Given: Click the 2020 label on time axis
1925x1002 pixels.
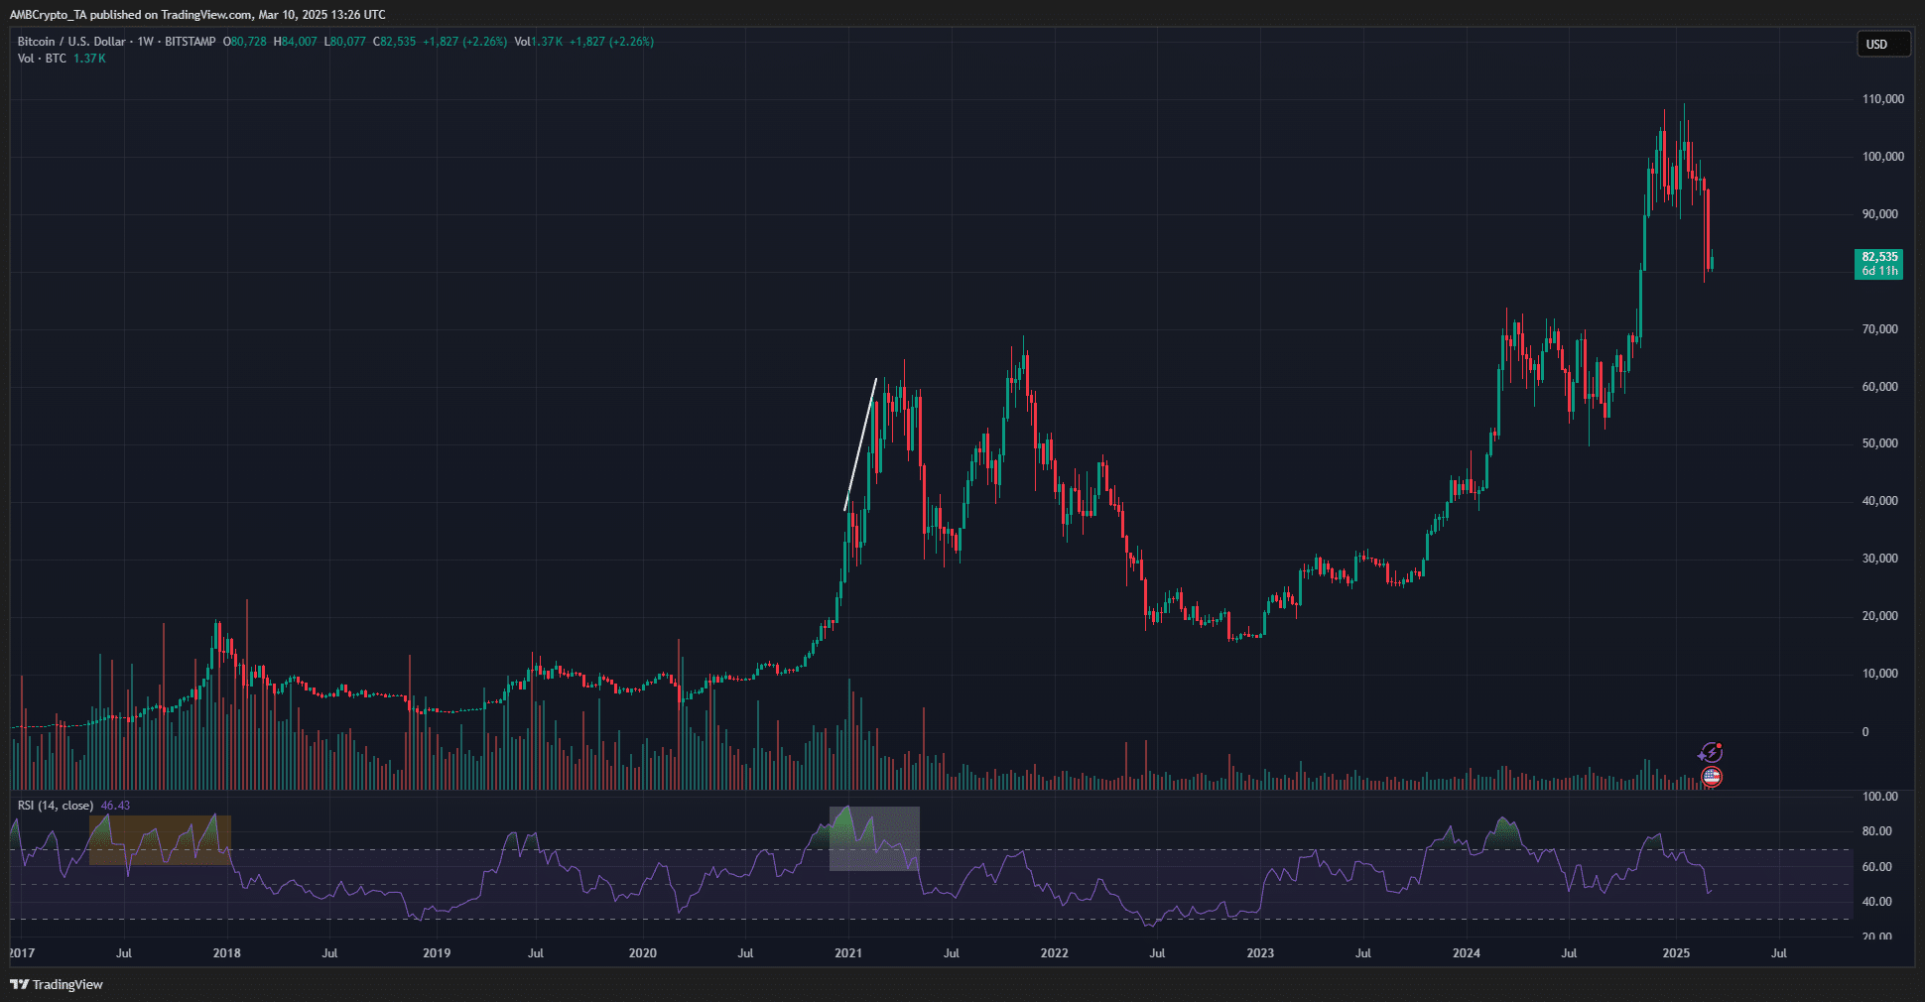Looking at the screenshot, I should click(642, 953).
